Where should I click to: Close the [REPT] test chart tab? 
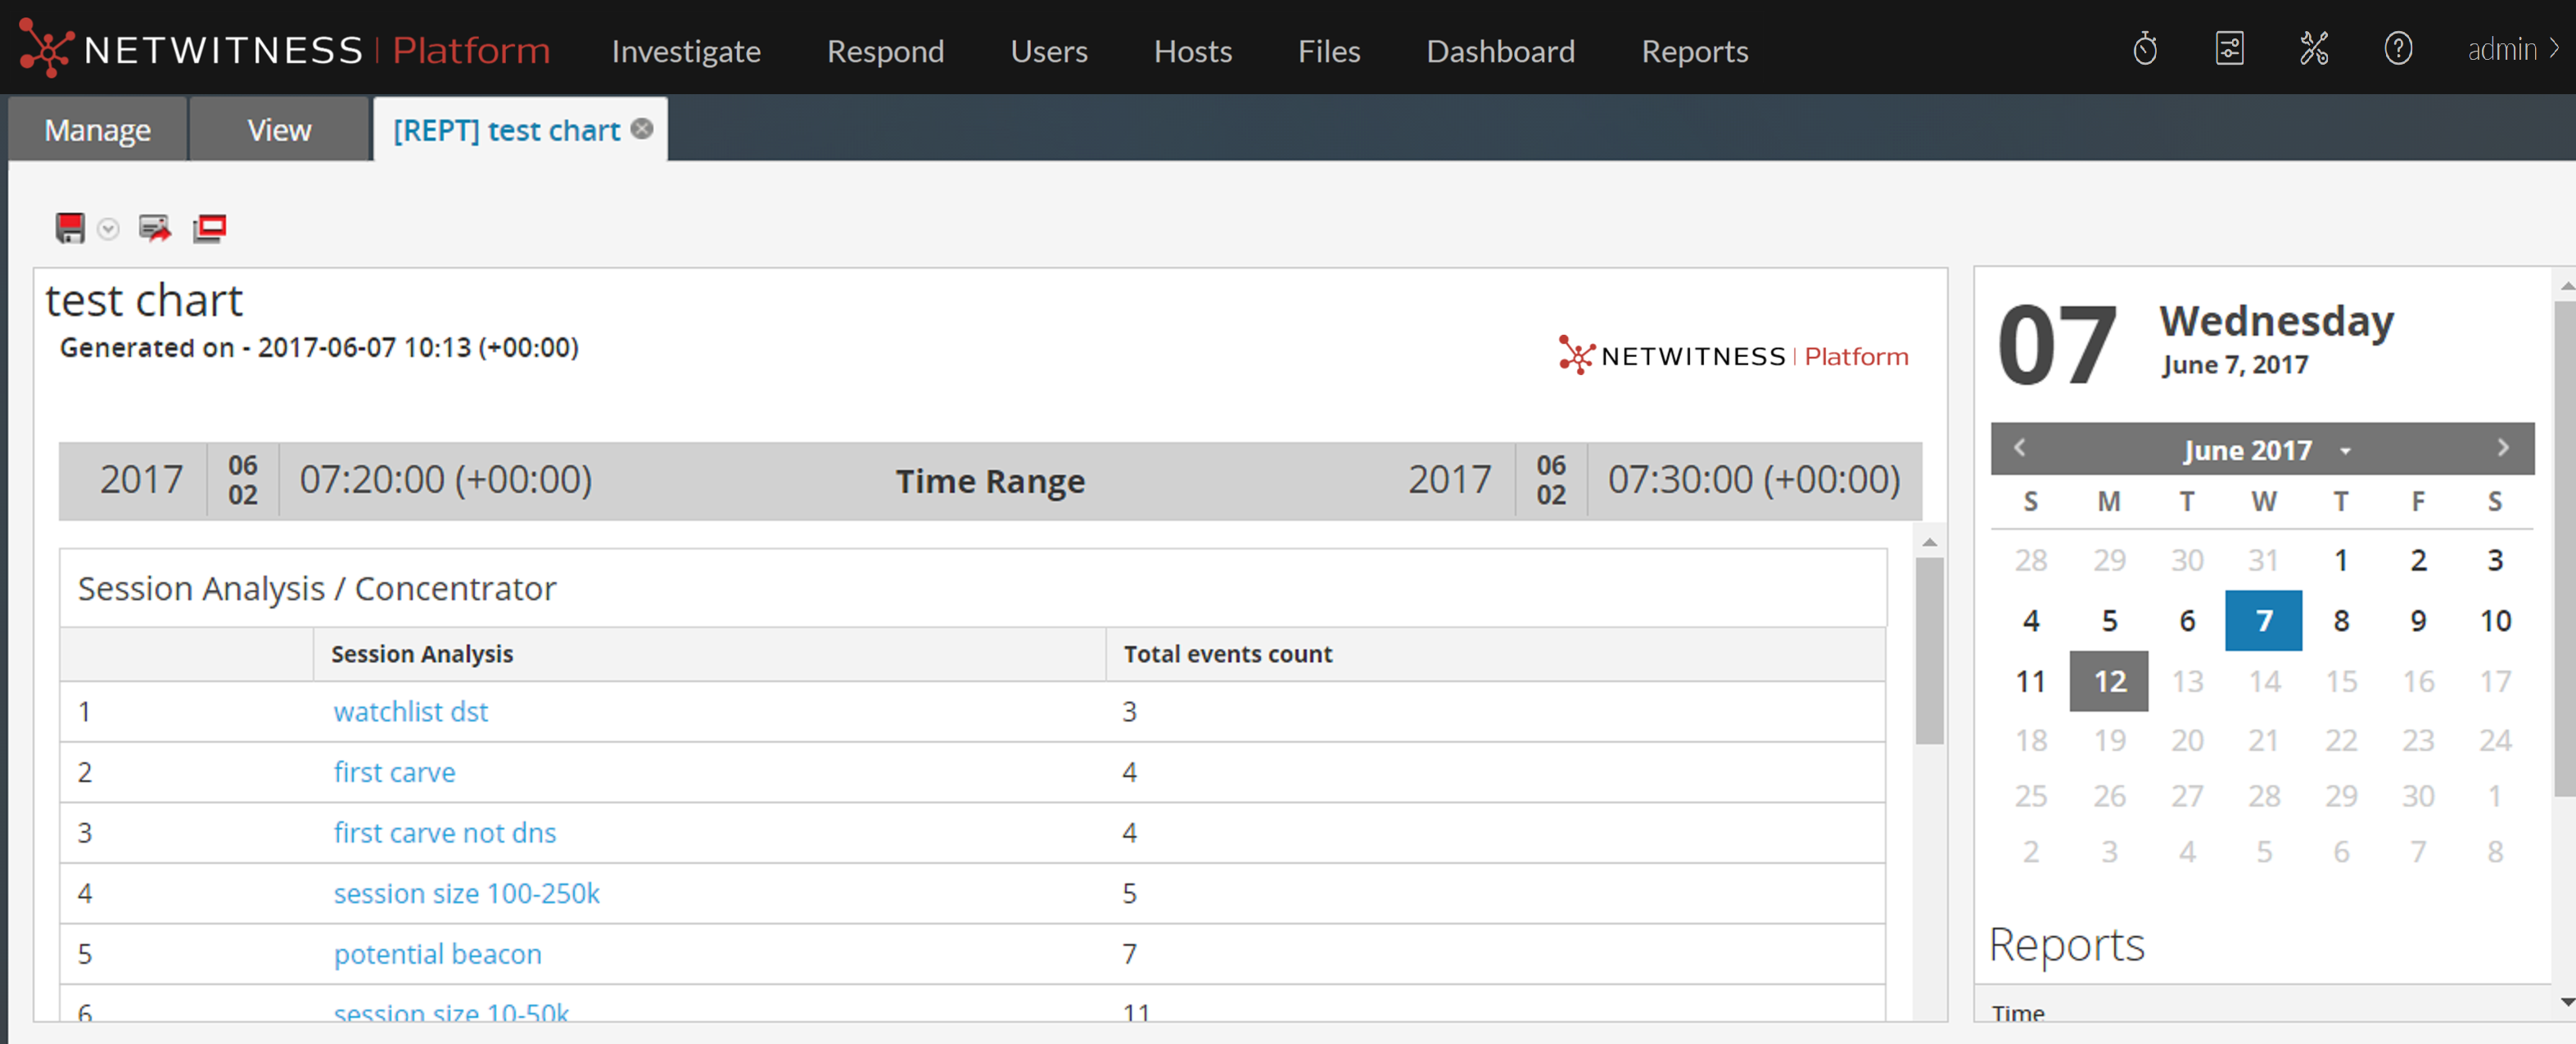click(641, 128)
